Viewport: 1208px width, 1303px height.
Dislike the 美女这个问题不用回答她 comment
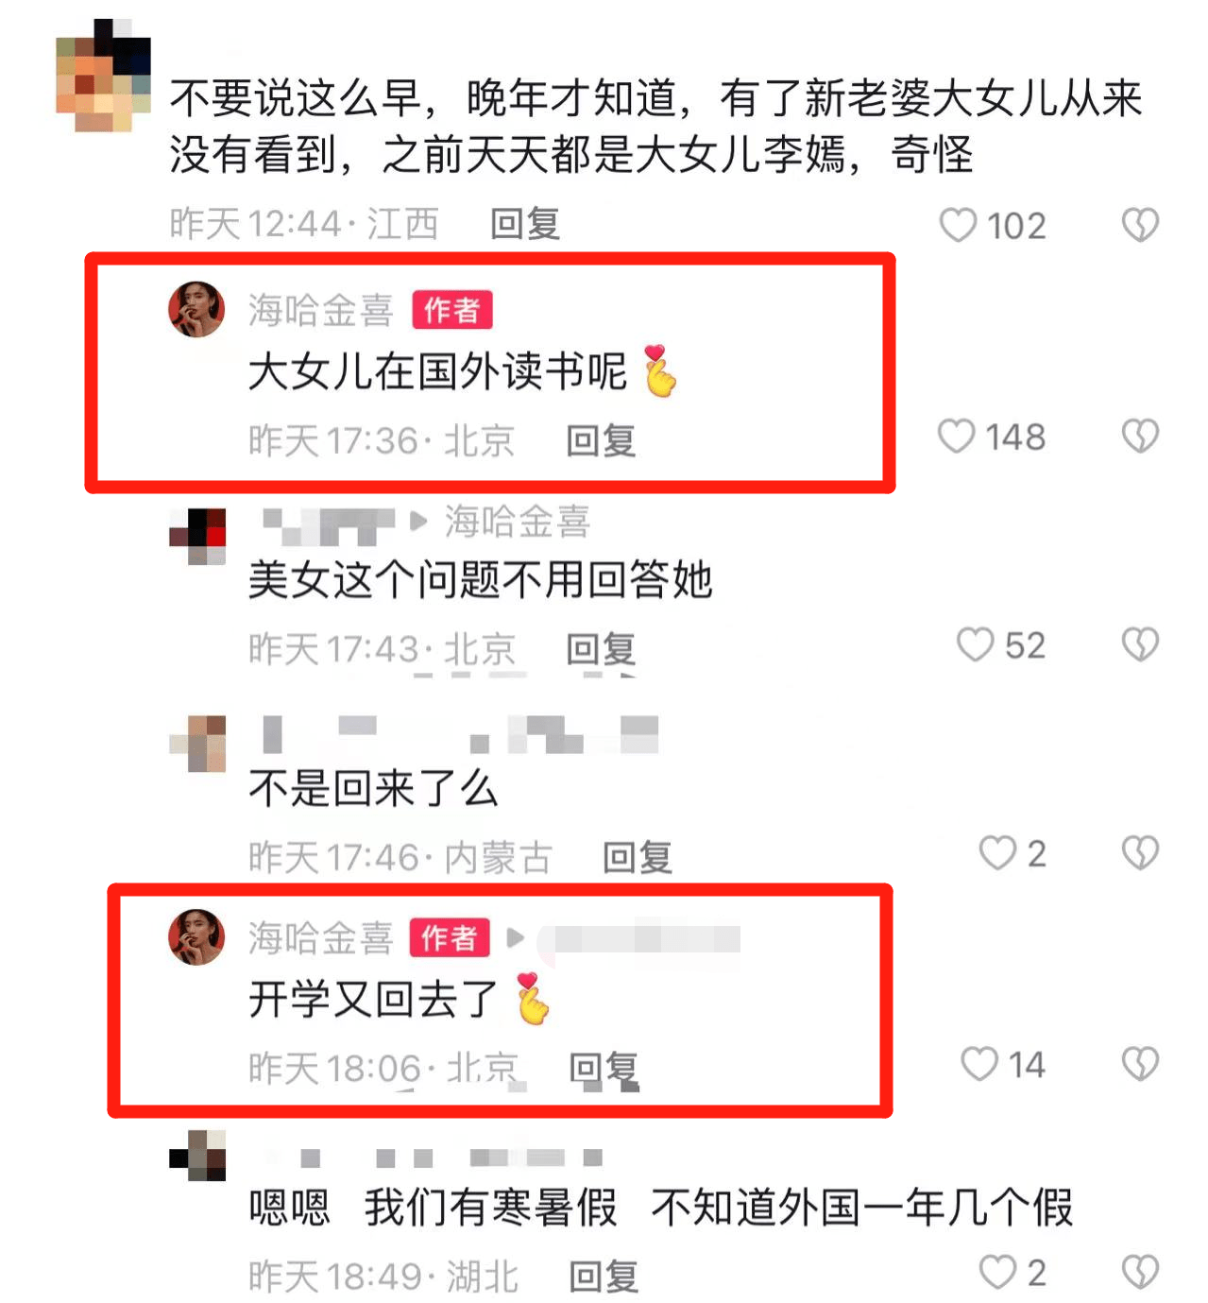tap(1140, 644)
